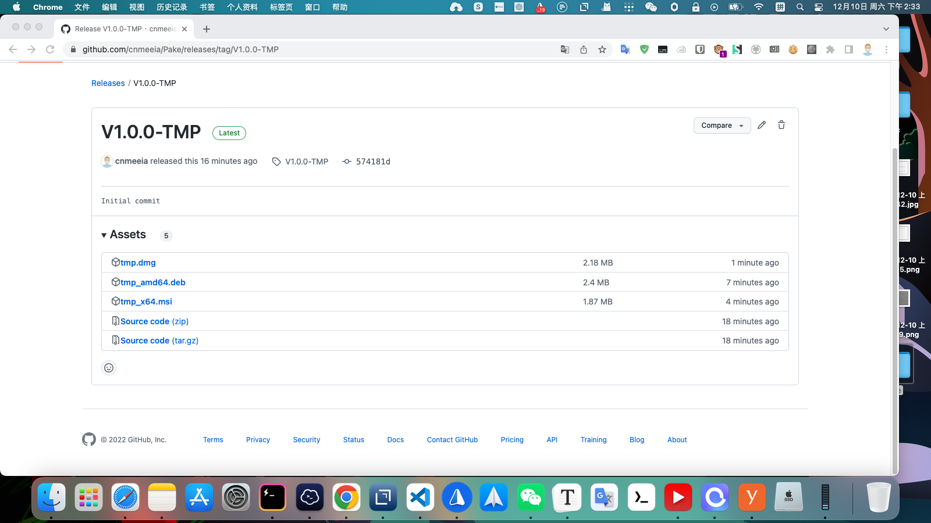Click the Latest badge
Image resolution: width=931 pixels, height=523 pixels.
(229, 133)
